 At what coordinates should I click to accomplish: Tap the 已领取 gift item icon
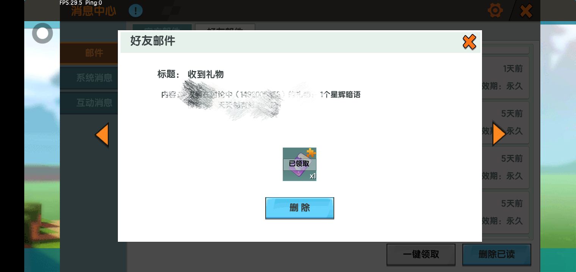coord(299,164)
